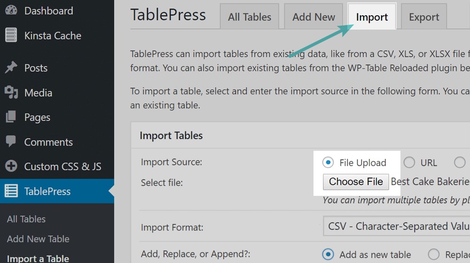Open All Tables submenu link
The width and height of the screenshot is (470, 263).
point(26,219)
